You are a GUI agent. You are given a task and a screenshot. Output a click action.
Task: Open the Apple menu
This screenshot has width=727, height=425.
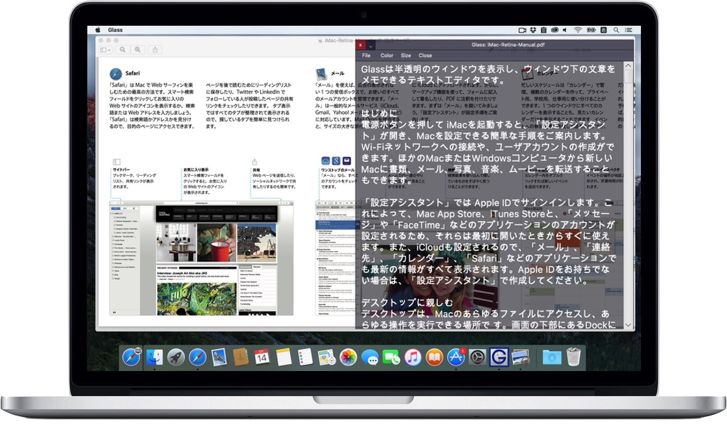pos(98,30)
